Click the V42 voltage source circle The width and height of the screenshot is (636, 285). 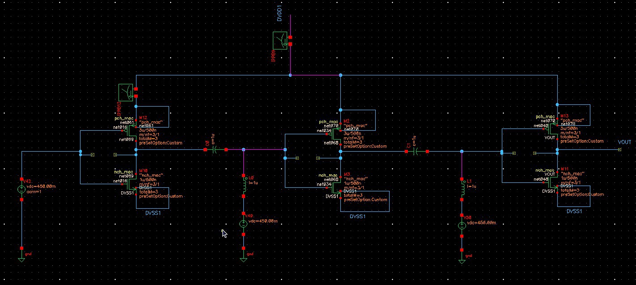(21, 189)
